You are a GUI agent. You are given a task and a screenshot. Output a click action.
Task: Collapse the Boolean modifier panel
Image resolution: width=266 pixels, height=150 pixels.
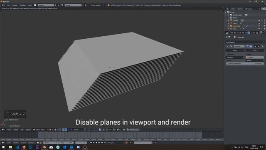(x=227, y=46)
